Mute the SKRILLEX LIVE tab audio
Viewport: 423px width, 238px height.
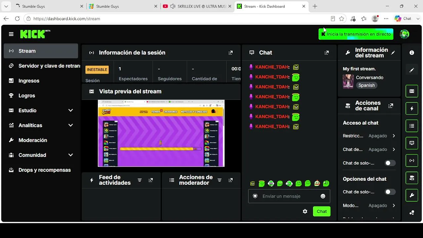coord(173,6)
